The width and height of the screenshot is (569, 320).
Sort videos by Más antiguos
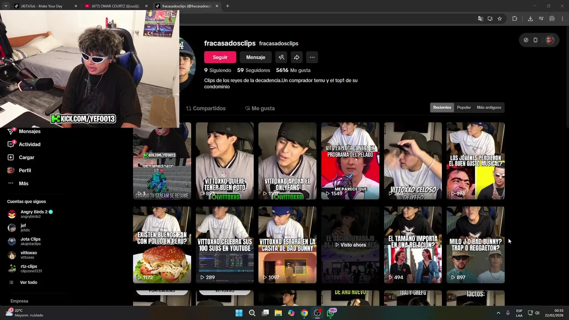pyautogui.click(x=489, y=108)
